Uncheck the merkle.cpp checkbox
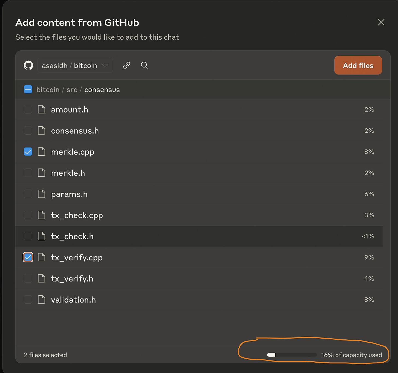 (28, 152)
